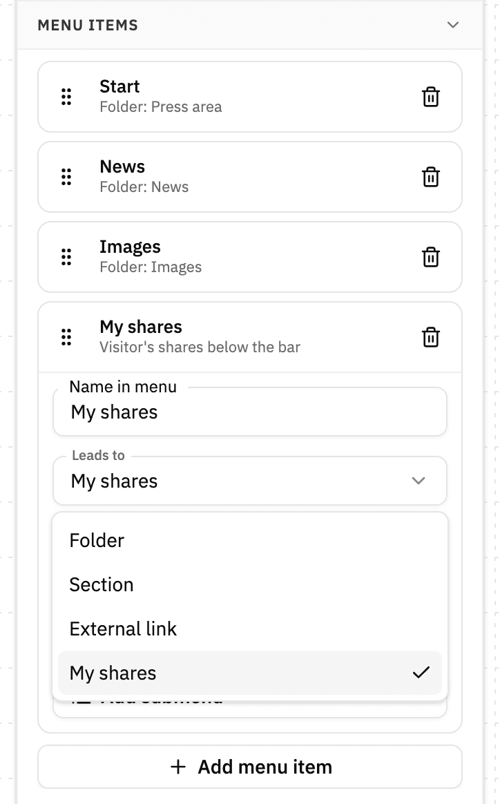500x804 pixels.
Task: Click the plus icon on Add menu item
Action: 178,767
